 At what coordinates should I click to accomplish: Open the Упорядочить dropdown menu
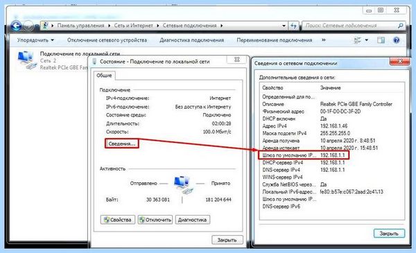[x=35, y=40]
